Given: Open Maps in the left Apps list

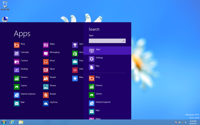Looking at the screenshot, I should click(49, 45).
